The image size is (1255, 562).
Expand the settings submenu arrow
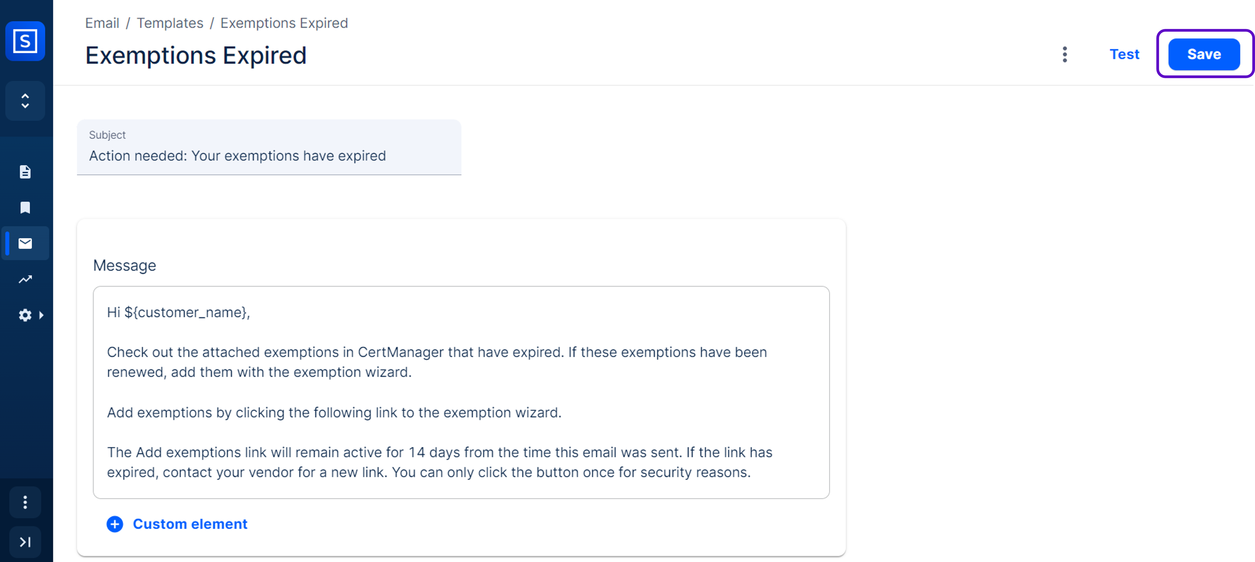coord(41,315)
